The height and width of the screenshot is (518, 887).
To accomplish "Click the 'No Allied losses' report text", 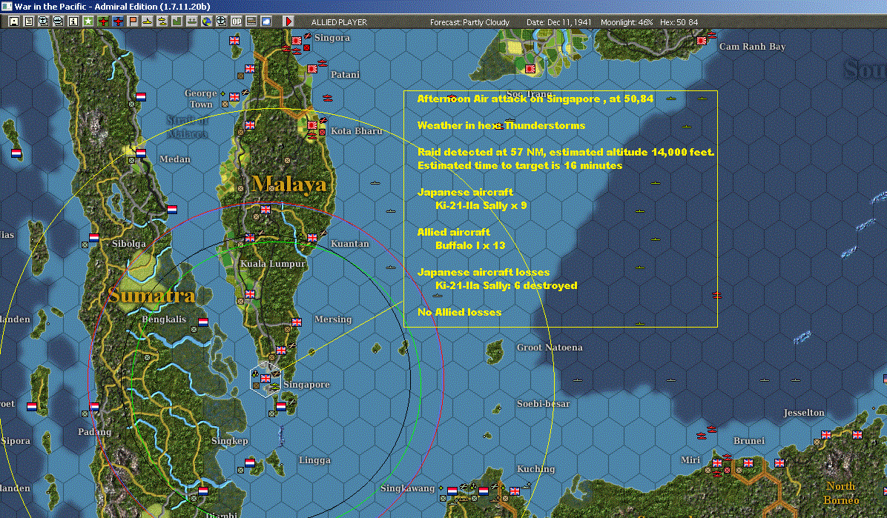I will click(459, 312).
